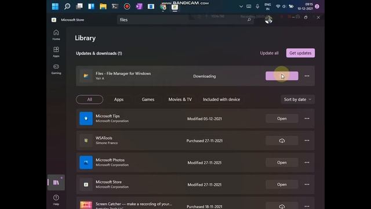Click the Microsoft Tips app icon
The image size is (371, 209).
coord(86,118)
